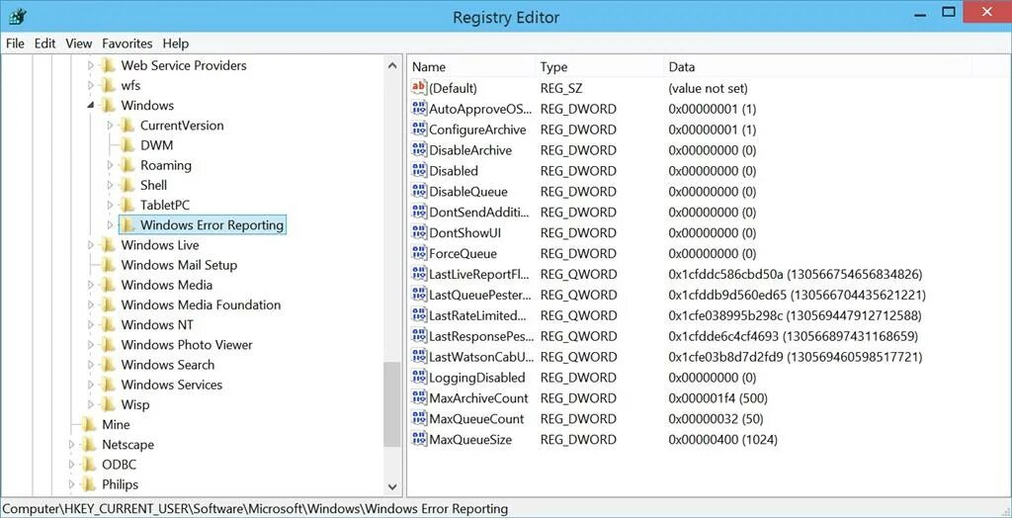
Task: Expand the Netscape key
Action: pyautogui.click(x=71, y=445)
